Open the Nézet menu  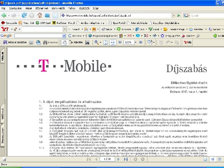pos(29,8)
